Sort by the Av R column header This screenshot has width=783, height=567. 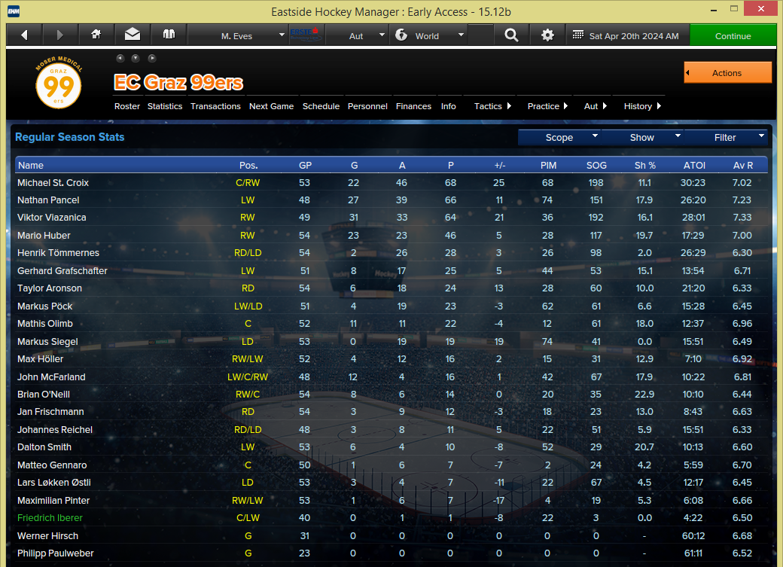coord(742,165)
